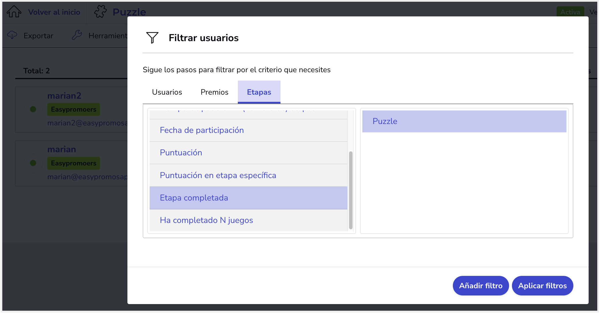Select the Puzzle stage in right list

[x=464, y=121]
